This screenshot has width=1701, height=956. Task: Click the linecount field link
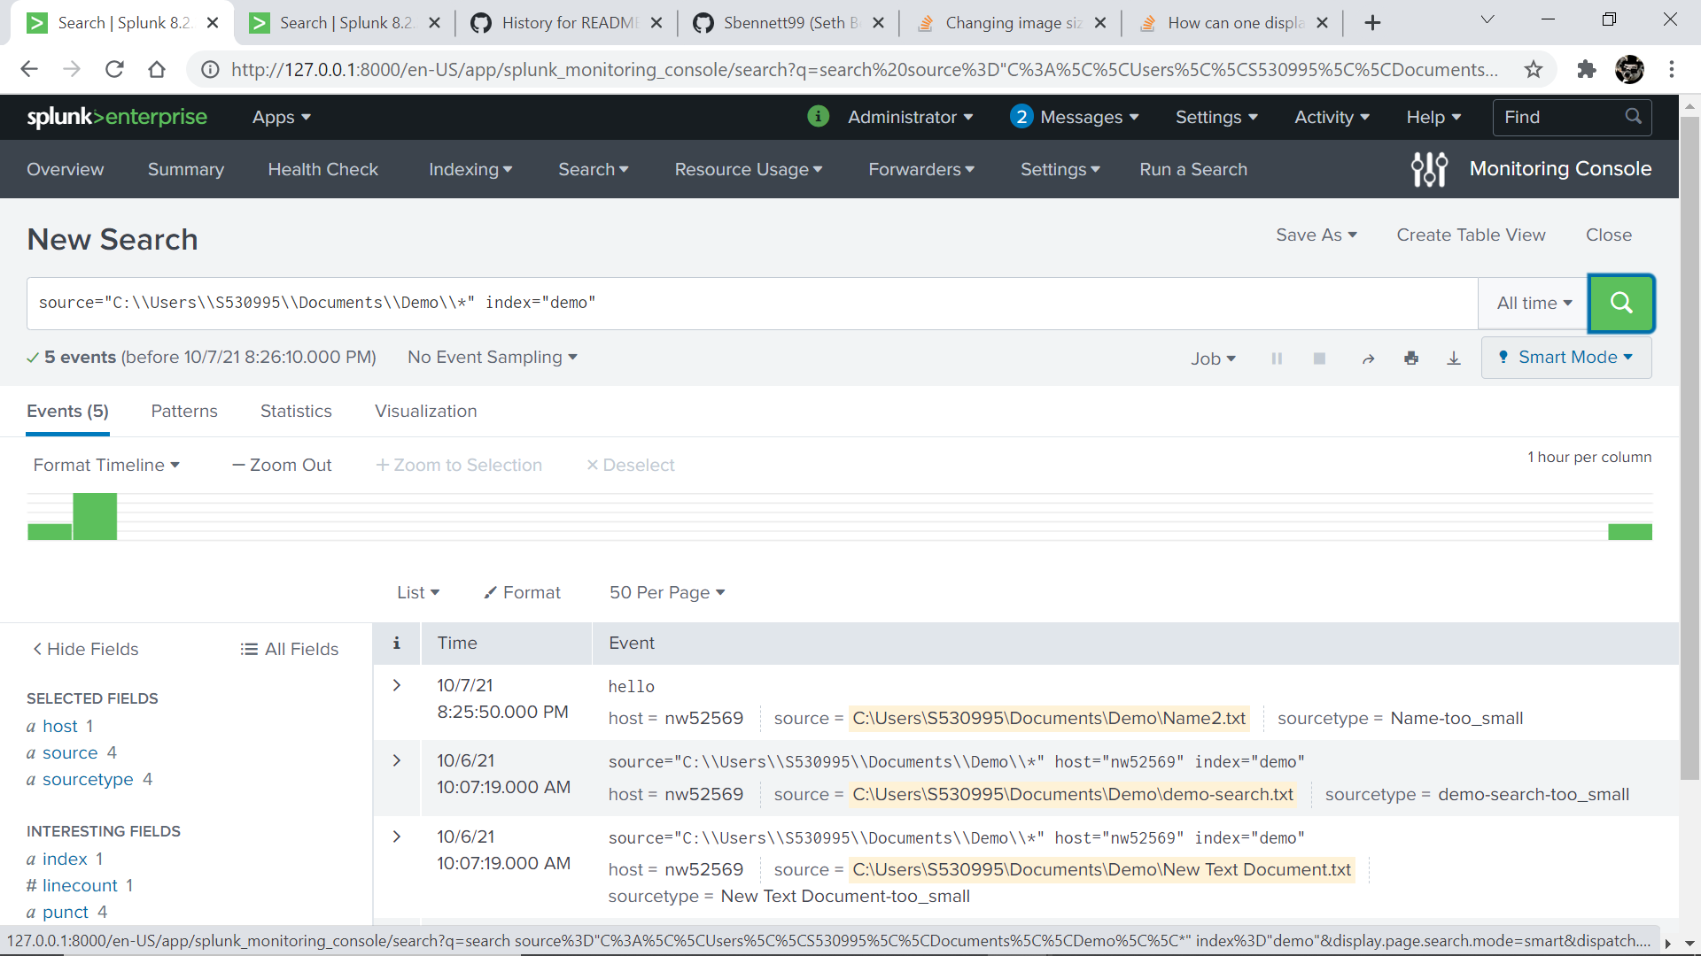(x=80, y=885)
